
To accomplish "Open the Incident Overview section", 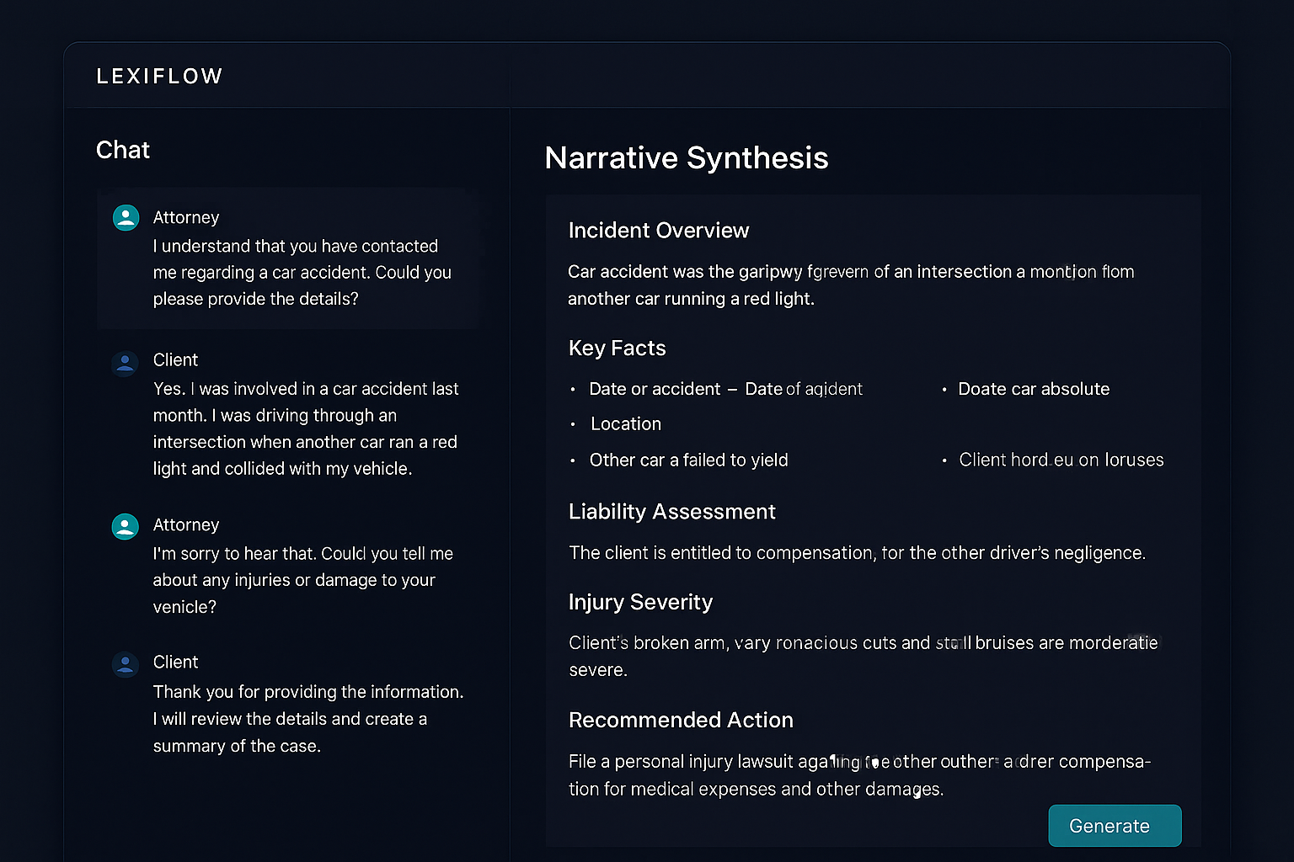I will pyautogui.click(x=659, y=231).
